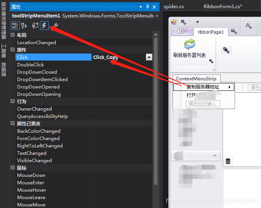Click 刷新服务器列表 ribbon button
Screen dimensions: 261x208
click(x=189, y=48)
